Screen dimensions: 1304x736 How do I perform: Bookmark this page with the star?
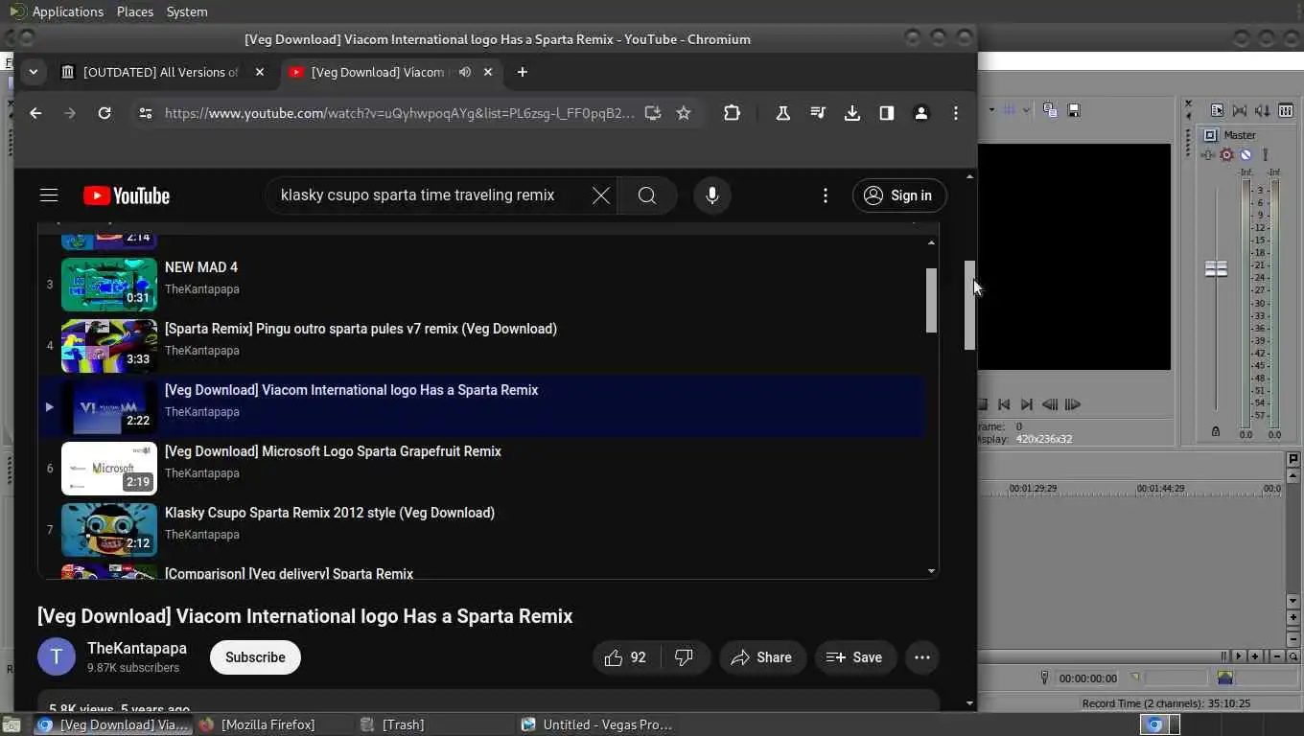684,113
